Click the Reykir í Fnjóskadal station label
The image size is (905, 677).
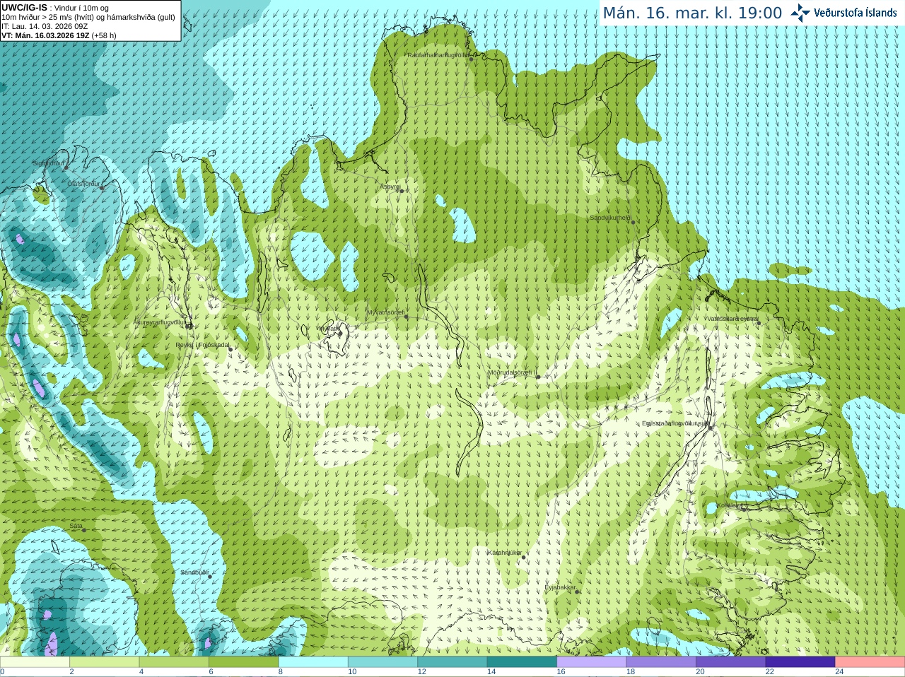tap(203, 345)
